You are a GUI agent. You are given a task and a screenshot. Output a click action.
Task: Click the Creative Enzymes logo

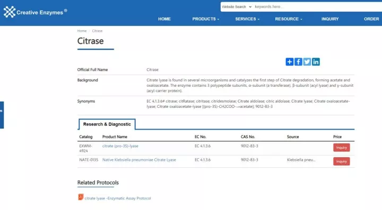pos(35,12)
